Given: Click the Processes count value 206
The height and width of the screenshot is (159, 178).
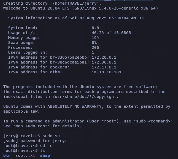Looking at the screenshot, I should (x=95, y=47).
